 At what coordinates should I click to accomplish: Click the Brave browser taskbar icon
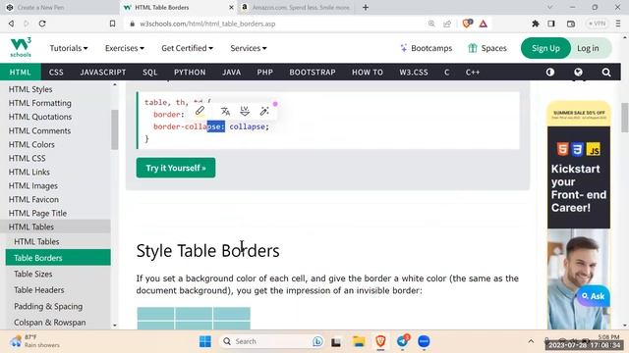point(380,341)
